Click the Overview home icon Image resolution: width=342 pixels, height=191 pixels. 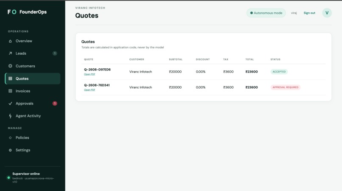[10, 41]
